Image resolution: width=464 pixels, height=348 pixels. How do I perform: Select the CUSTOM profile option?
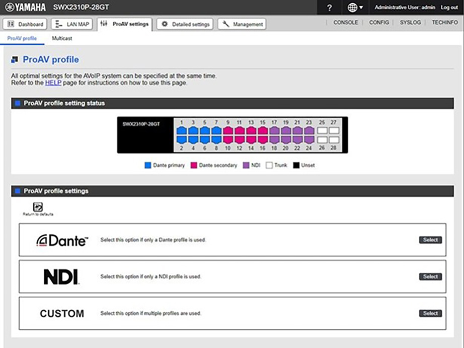(430, 313)
